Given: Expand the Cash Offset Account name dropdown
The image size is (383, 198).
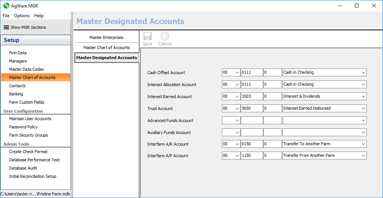Looking at the screenshot, I should [363, 73].
